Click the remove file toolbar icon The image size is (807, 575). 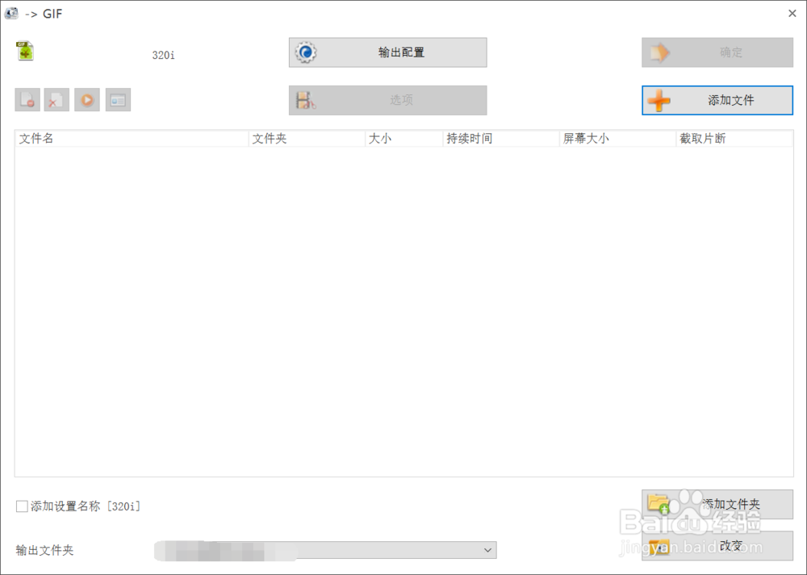27,100
